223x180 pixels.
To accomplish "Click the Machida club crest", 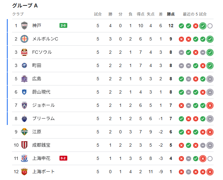I will tap(24, 65).
